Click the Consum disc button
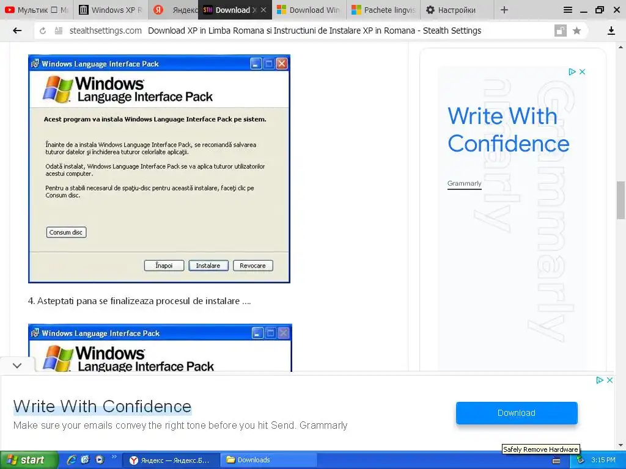 click(x=66, y=232)
